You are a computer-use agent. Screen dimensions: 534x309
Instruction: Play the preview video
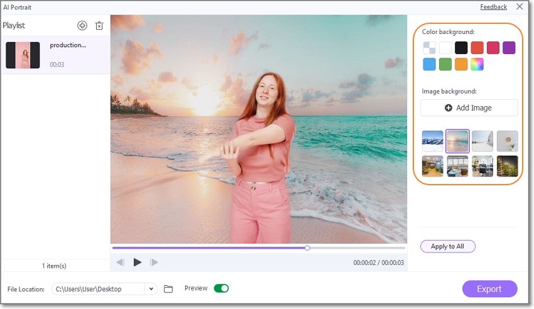pyautogui.click(x=137, y=262)
